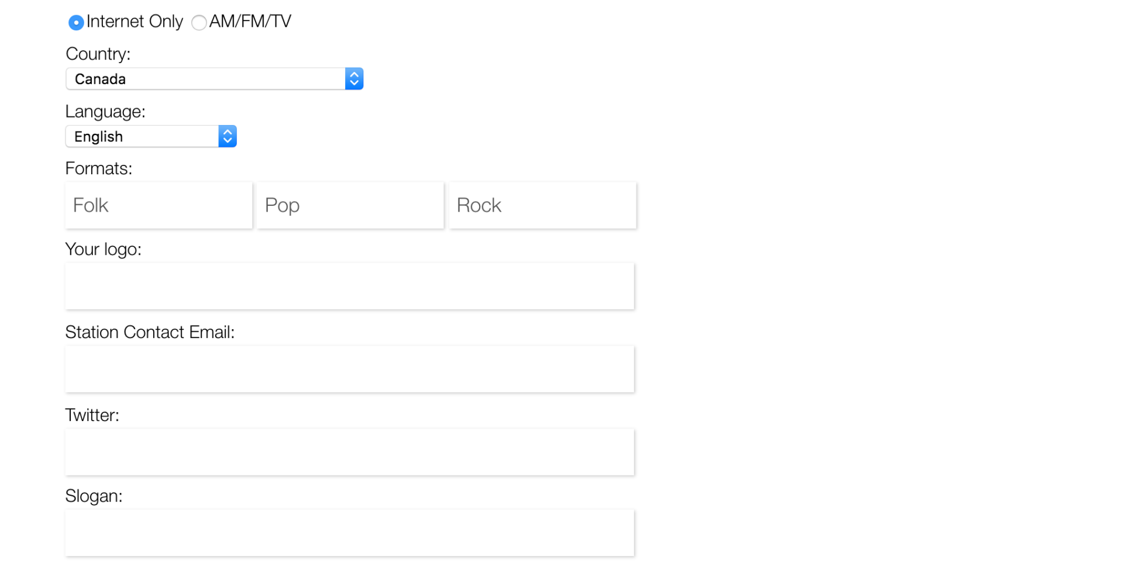This screenshot has height=566, width=1123.
Task: Click the Twitter input field
Action: [349, 452]
